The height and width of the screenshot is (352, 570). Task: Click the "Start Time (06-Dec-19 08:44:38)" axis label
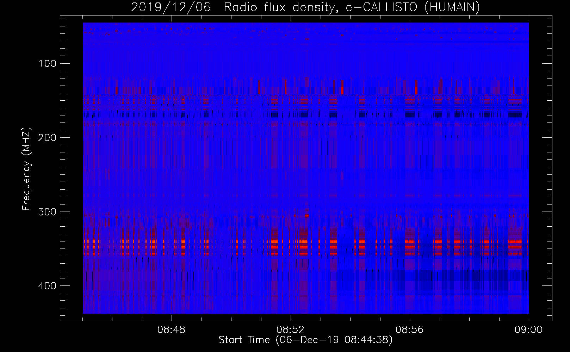pyautogui.click(x=305, y=340)
